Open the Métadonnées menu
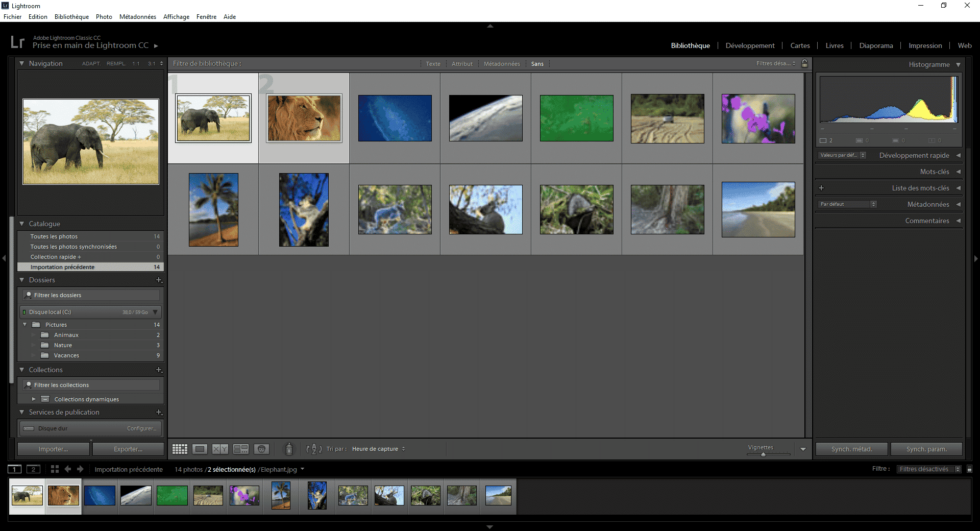Screen dimensions: 980x531 coord(137,17)
